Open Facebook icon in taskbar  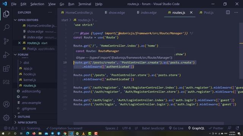tap(59, 133)
